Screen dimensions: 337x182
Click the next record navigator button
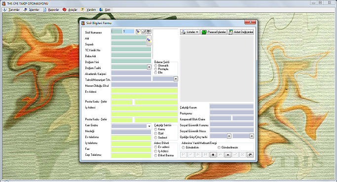pos(198,155)
